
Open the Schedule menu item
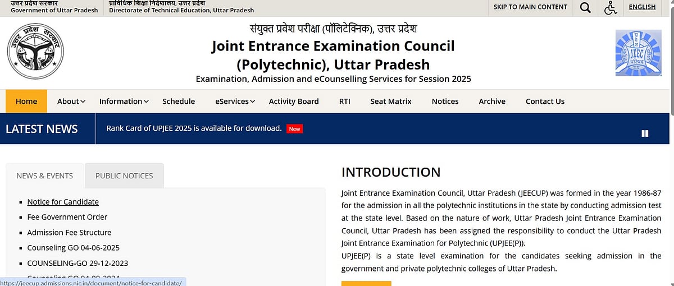179,102
